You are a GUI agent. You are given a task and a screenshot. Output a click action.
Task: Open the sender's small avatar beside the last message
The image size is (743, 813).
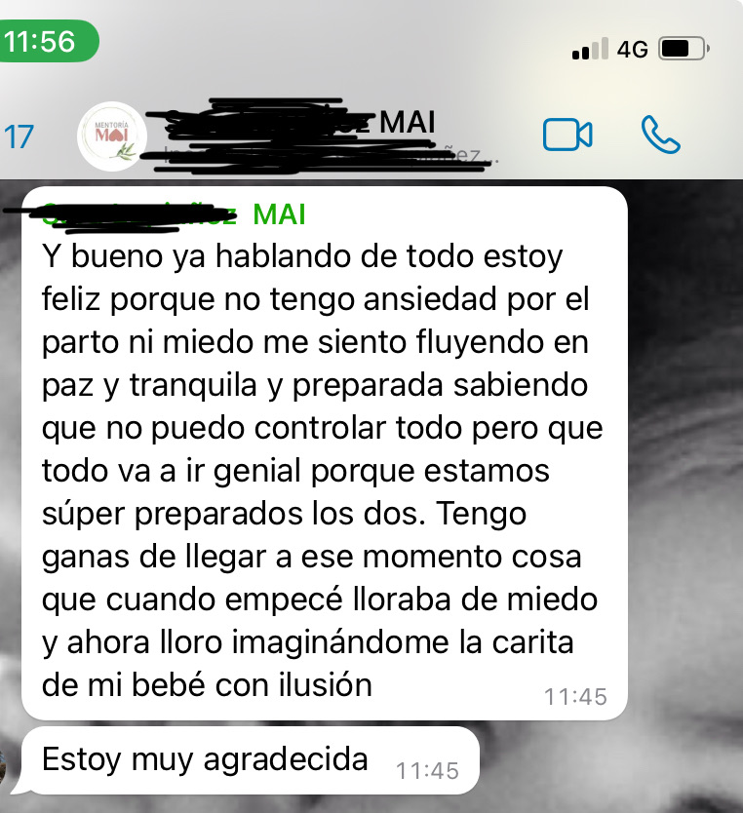coord(4,768)
